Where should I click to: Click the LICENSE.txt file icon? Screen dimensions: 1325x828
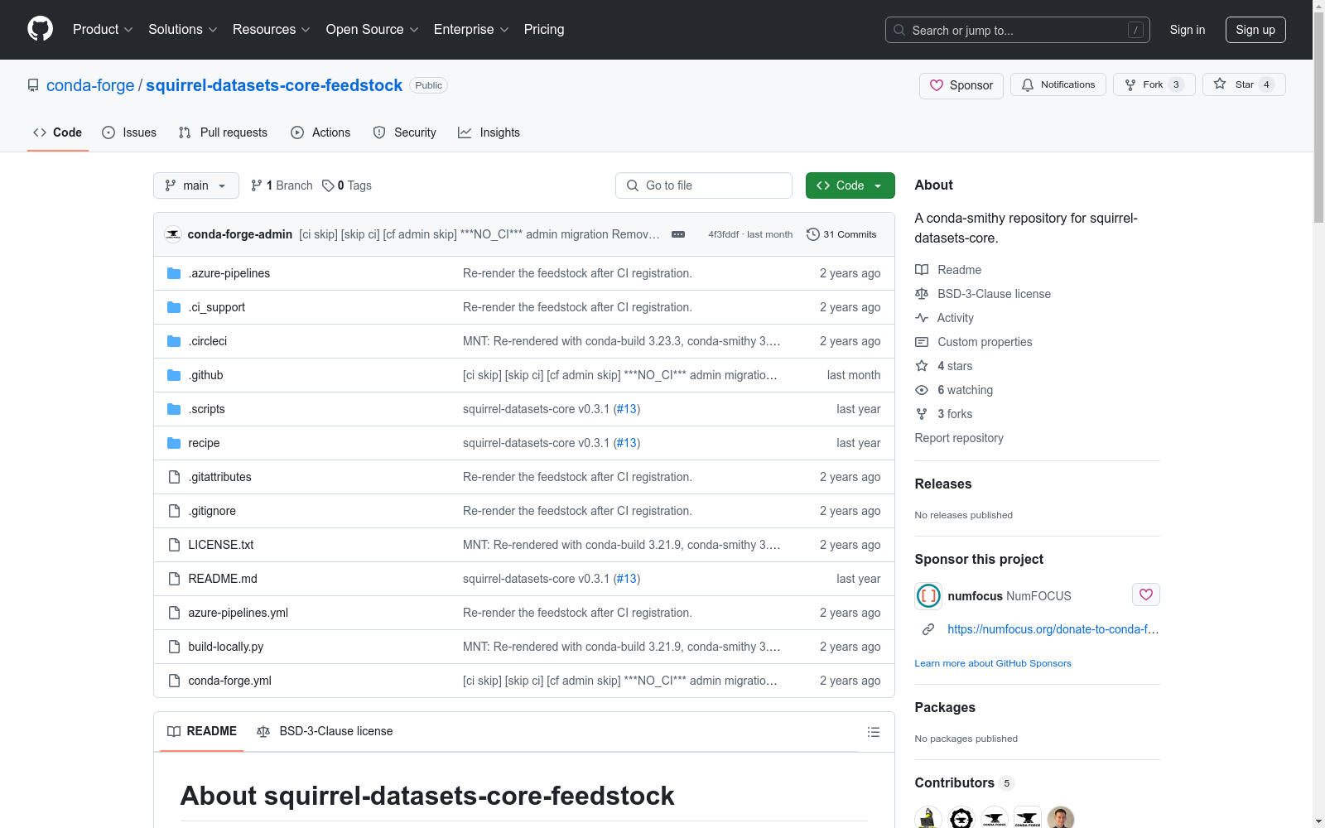(x=174, y=545)
